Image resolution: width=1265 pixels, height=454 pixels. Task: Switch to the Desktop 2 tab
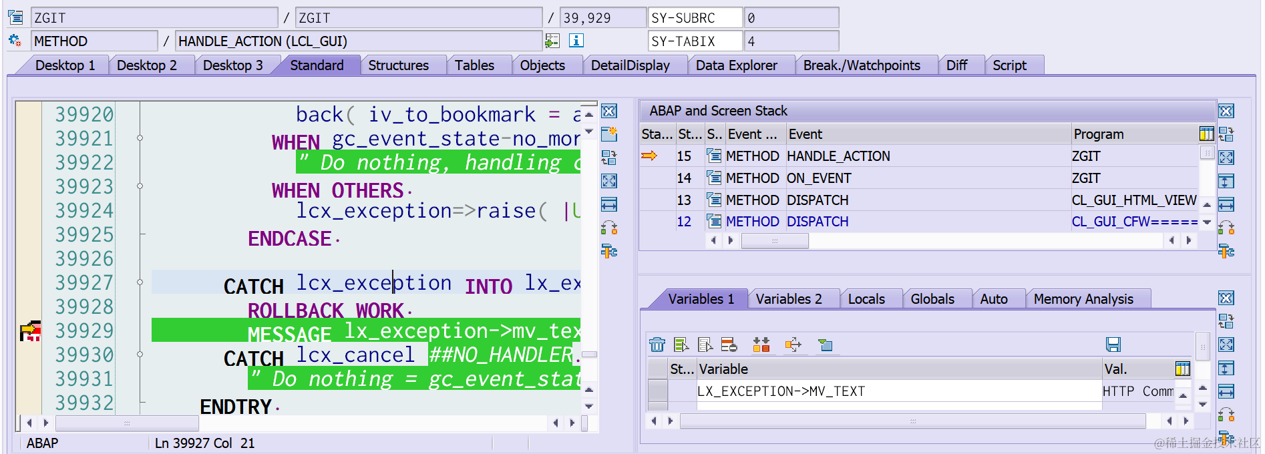[x=147, y=65]
